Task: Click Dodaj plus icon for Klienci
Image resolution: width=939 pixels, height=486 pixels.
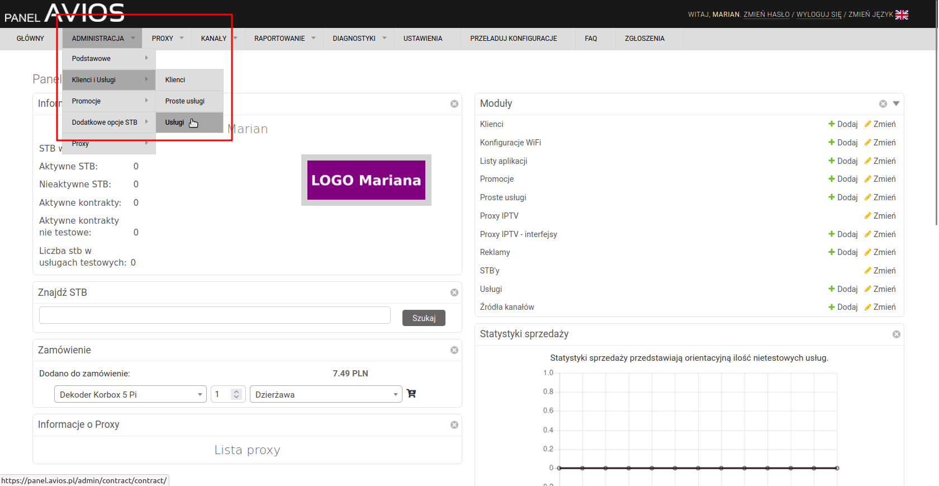Action: (x=832, y=124)
